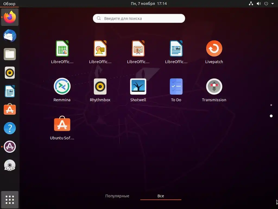278x209 pixels.
Task: Open Help in the dock
Action: [x=10, y=128]
